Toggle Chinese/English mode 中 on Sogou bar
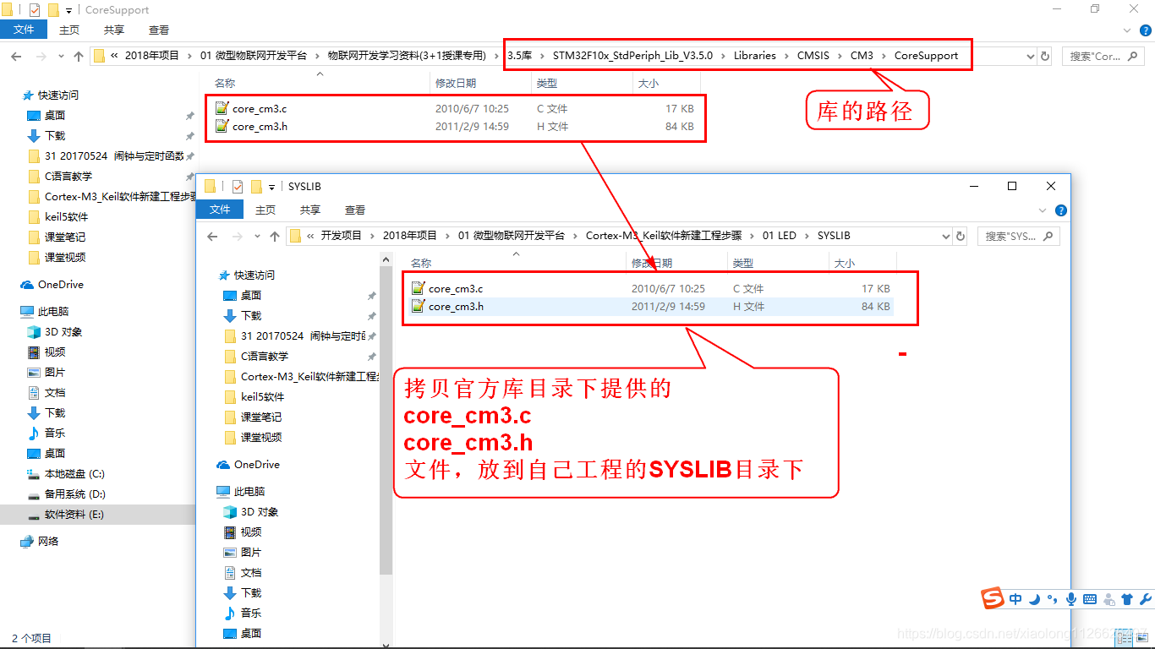Viewport: 1155px width, 649px height. click(1015, 599)
